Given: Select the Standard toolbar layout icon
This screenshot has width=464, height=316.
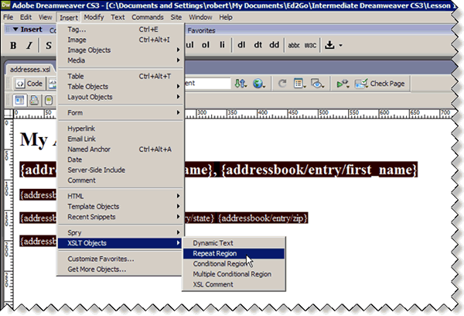Looking at the screenshot, I should tap(19, 100).
